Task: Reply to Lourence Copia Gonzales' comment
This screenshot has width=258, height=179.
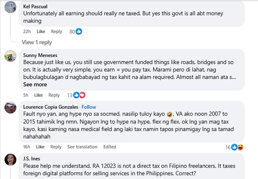Action: click(56, 147)
